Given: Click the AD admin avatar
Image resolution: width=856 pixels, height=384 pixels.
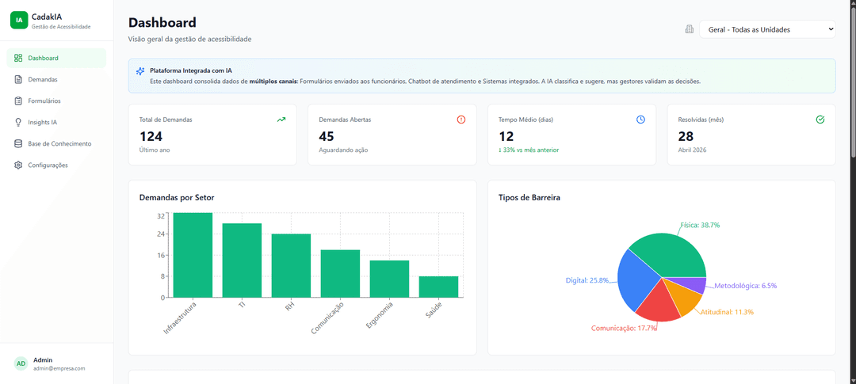Looking at the screenshot, I should point(21,363).
